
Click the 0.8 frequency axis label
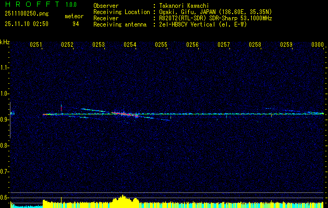(x=4, y=146)
